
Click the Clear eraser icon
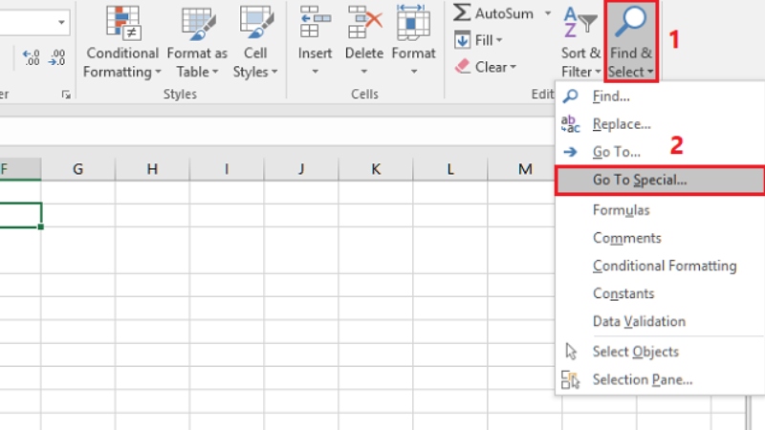pyautogui.click(x=462, y=66)
